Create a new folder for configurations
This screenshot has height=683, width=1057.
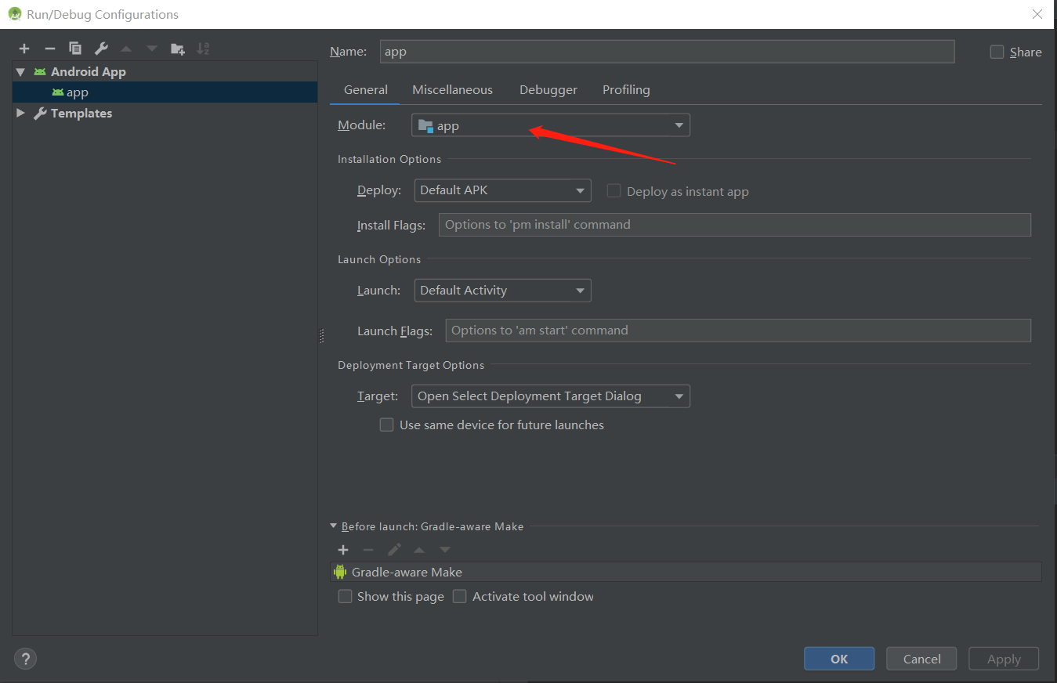click(178, 48)
